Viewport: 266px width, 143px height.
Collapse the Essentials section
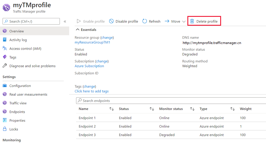[78, 30]
